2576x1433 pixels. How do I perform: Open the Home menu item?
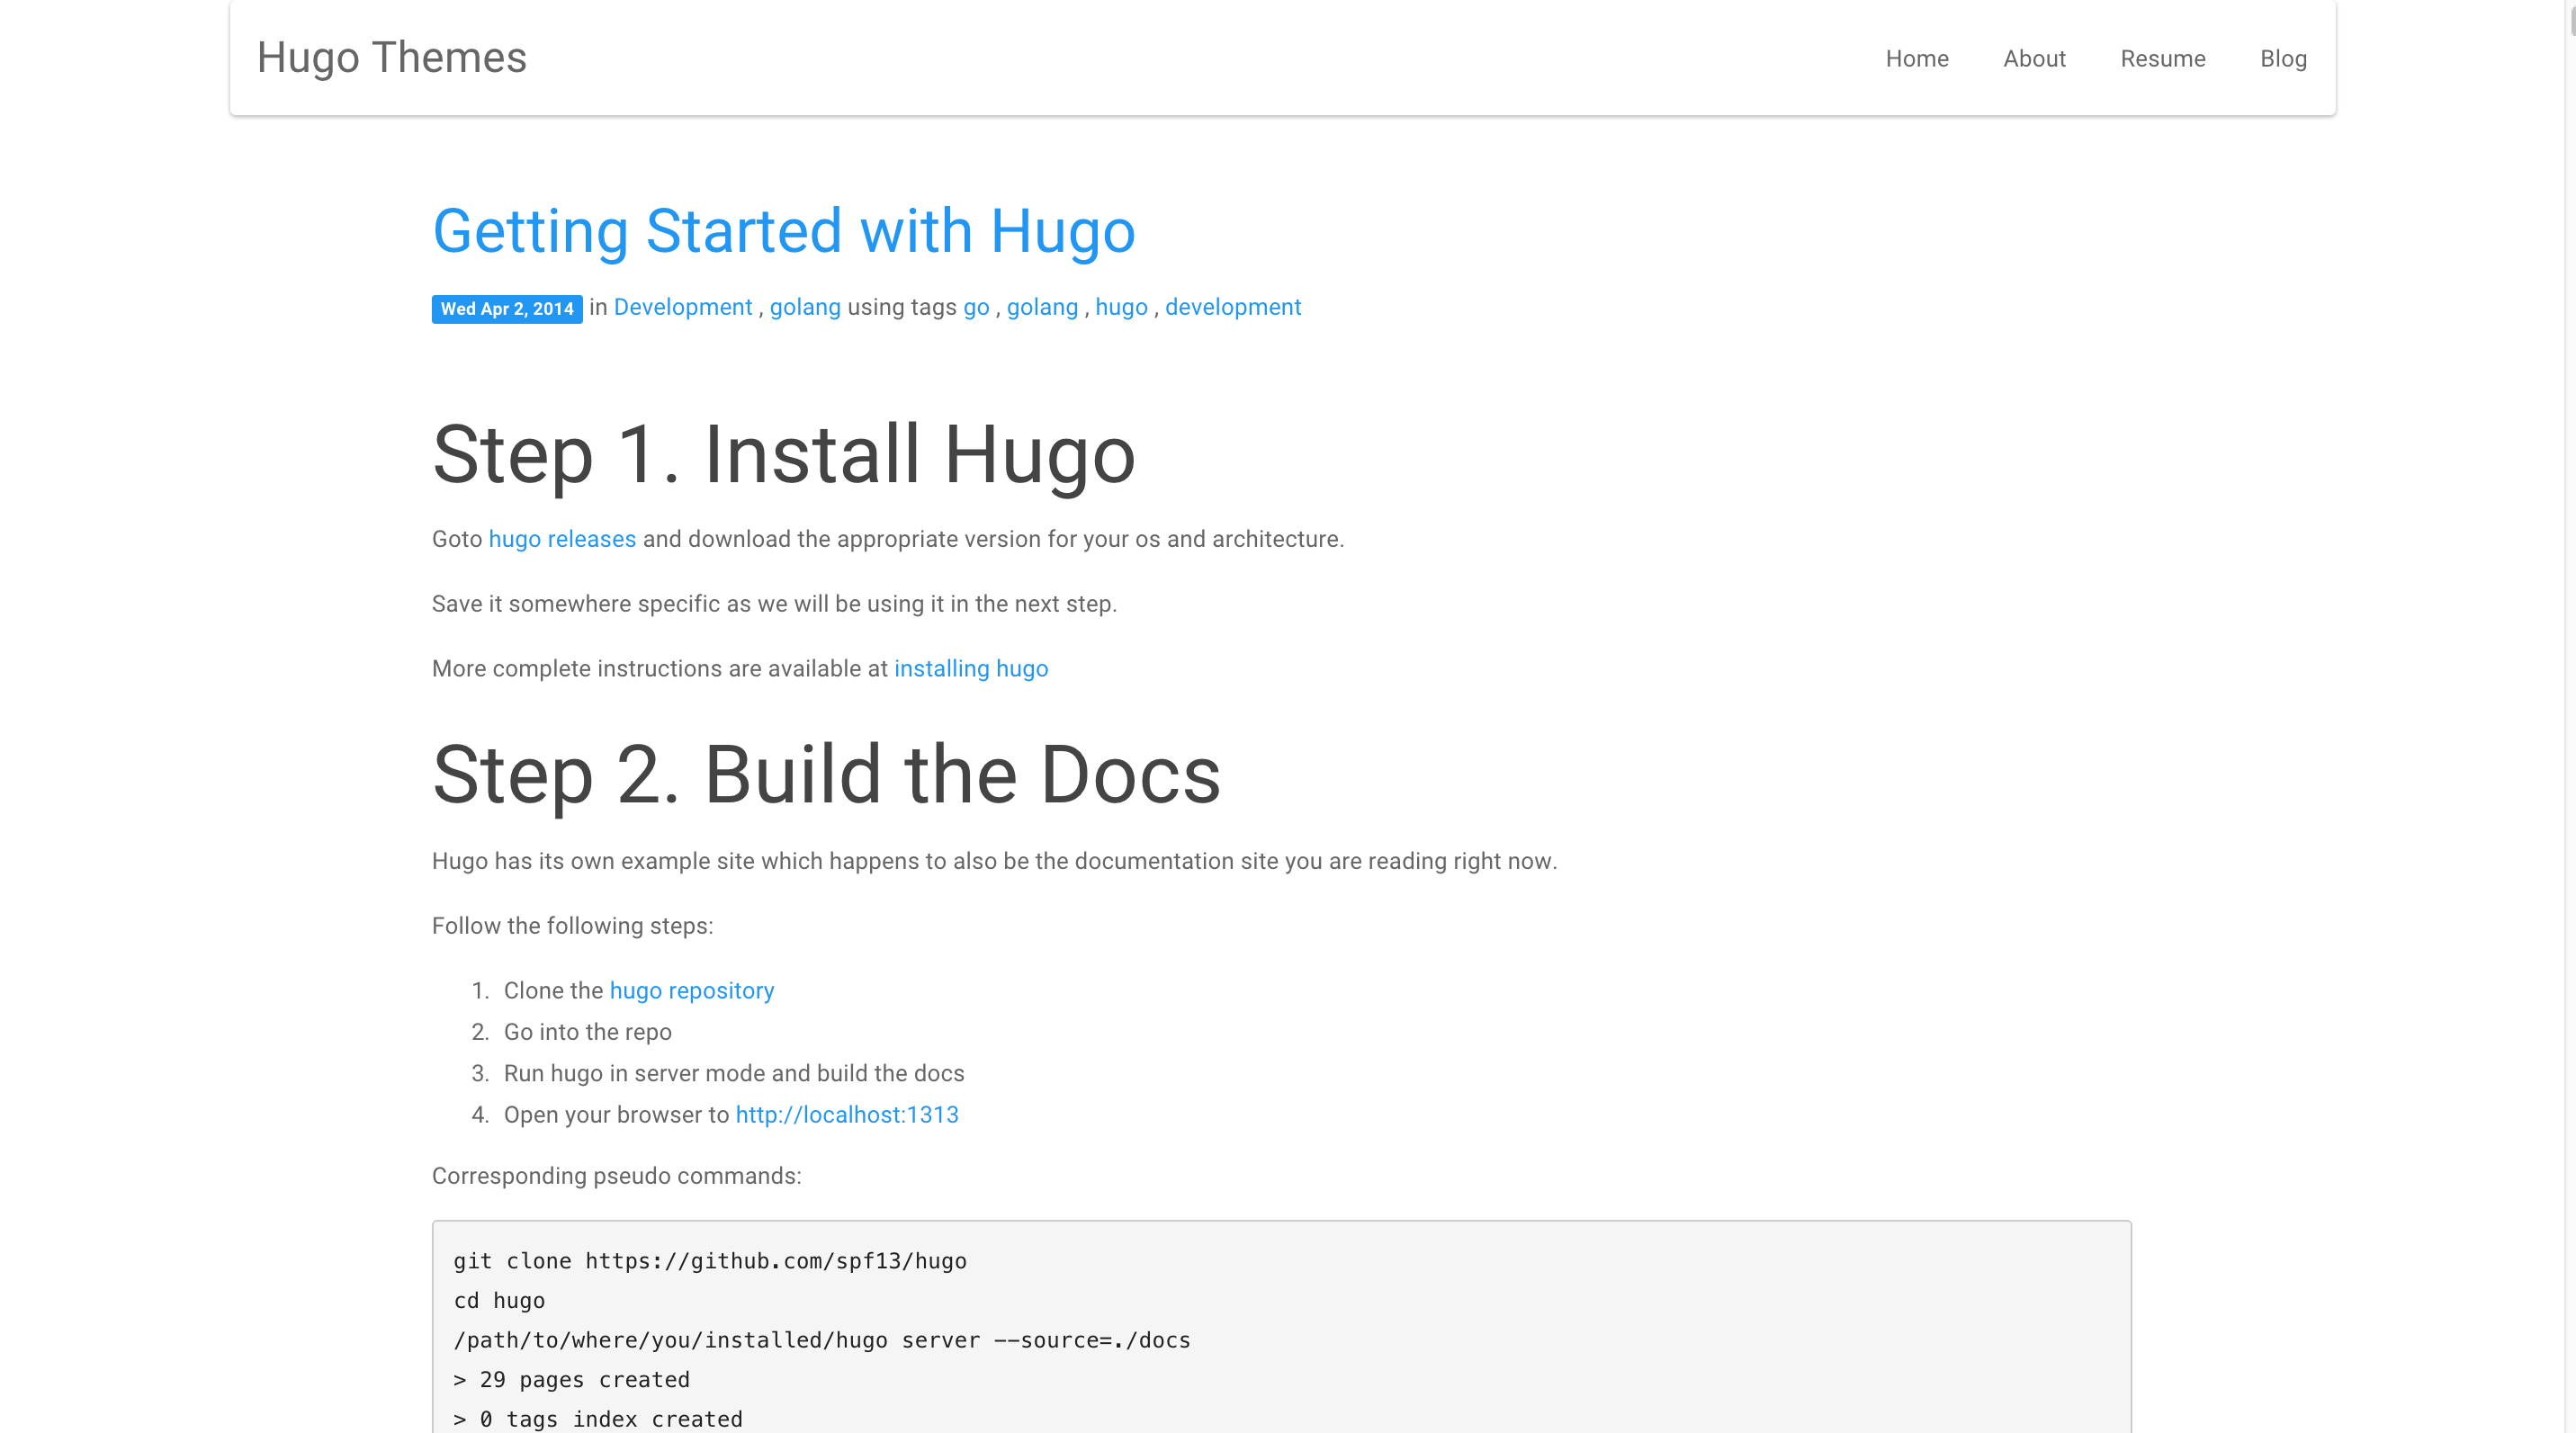tap(1916, 58)
